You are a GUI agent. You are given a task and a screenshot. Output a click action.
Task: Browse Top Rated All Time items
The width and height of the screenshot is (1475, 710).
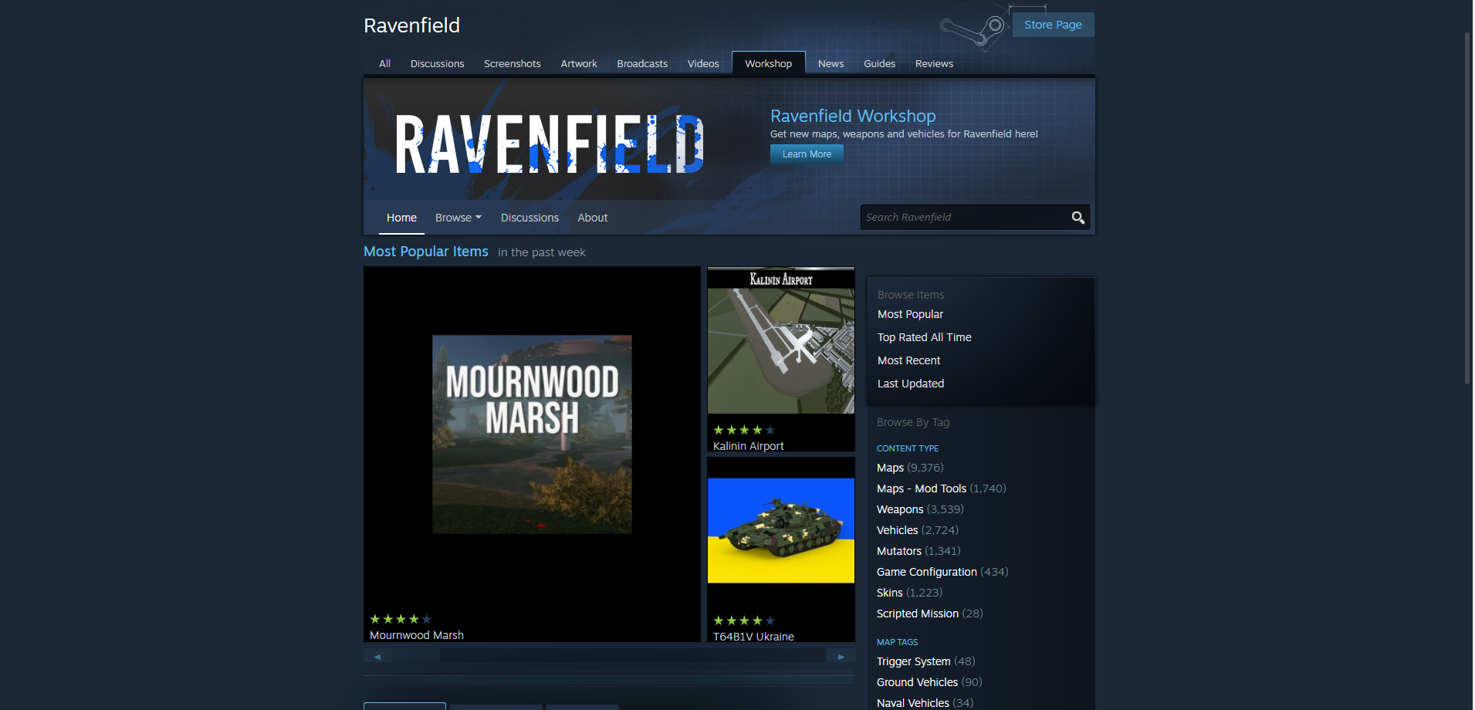(x=924, y=337)
